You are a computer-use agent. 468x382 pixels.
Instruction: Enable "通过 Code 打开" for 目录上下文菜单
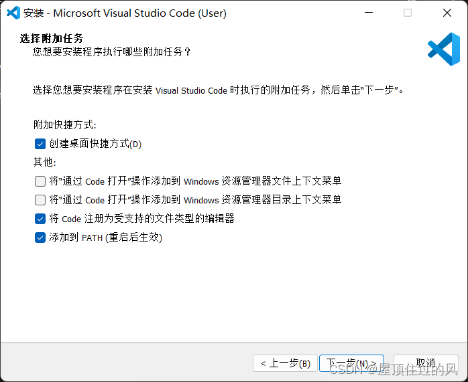click(40, 200)
